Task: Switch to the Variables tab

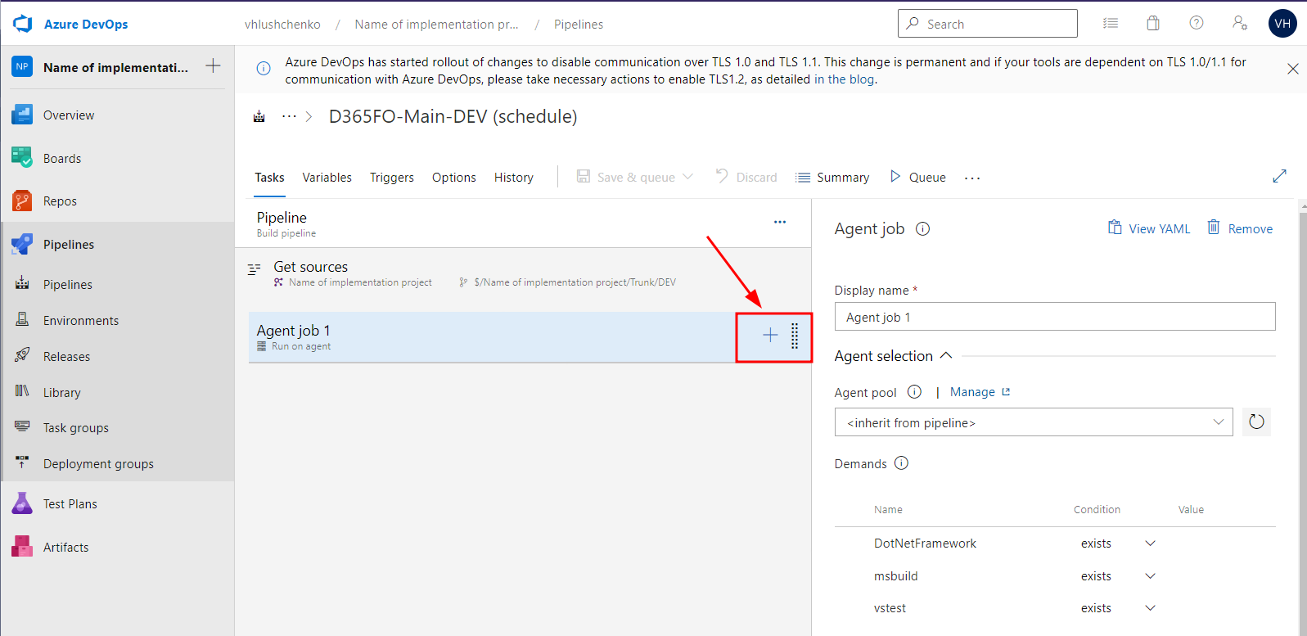Action: pos(327,178)
